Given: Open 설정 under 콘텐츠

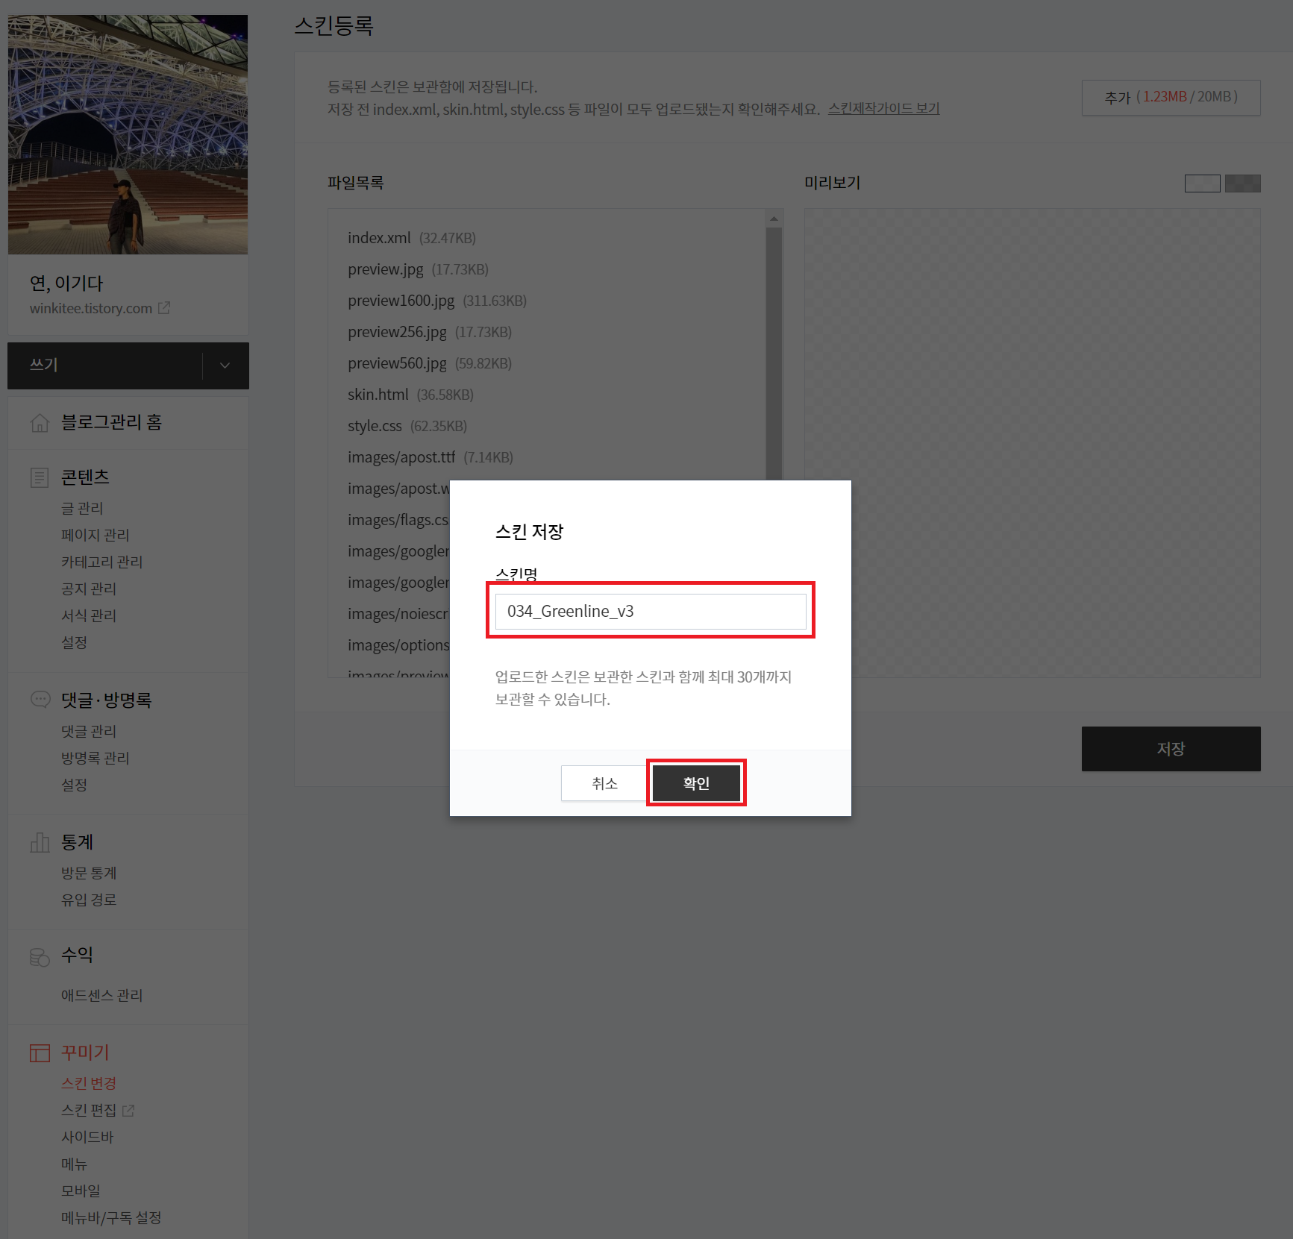Looking at the screenshot, I should [x=75, y=642].
